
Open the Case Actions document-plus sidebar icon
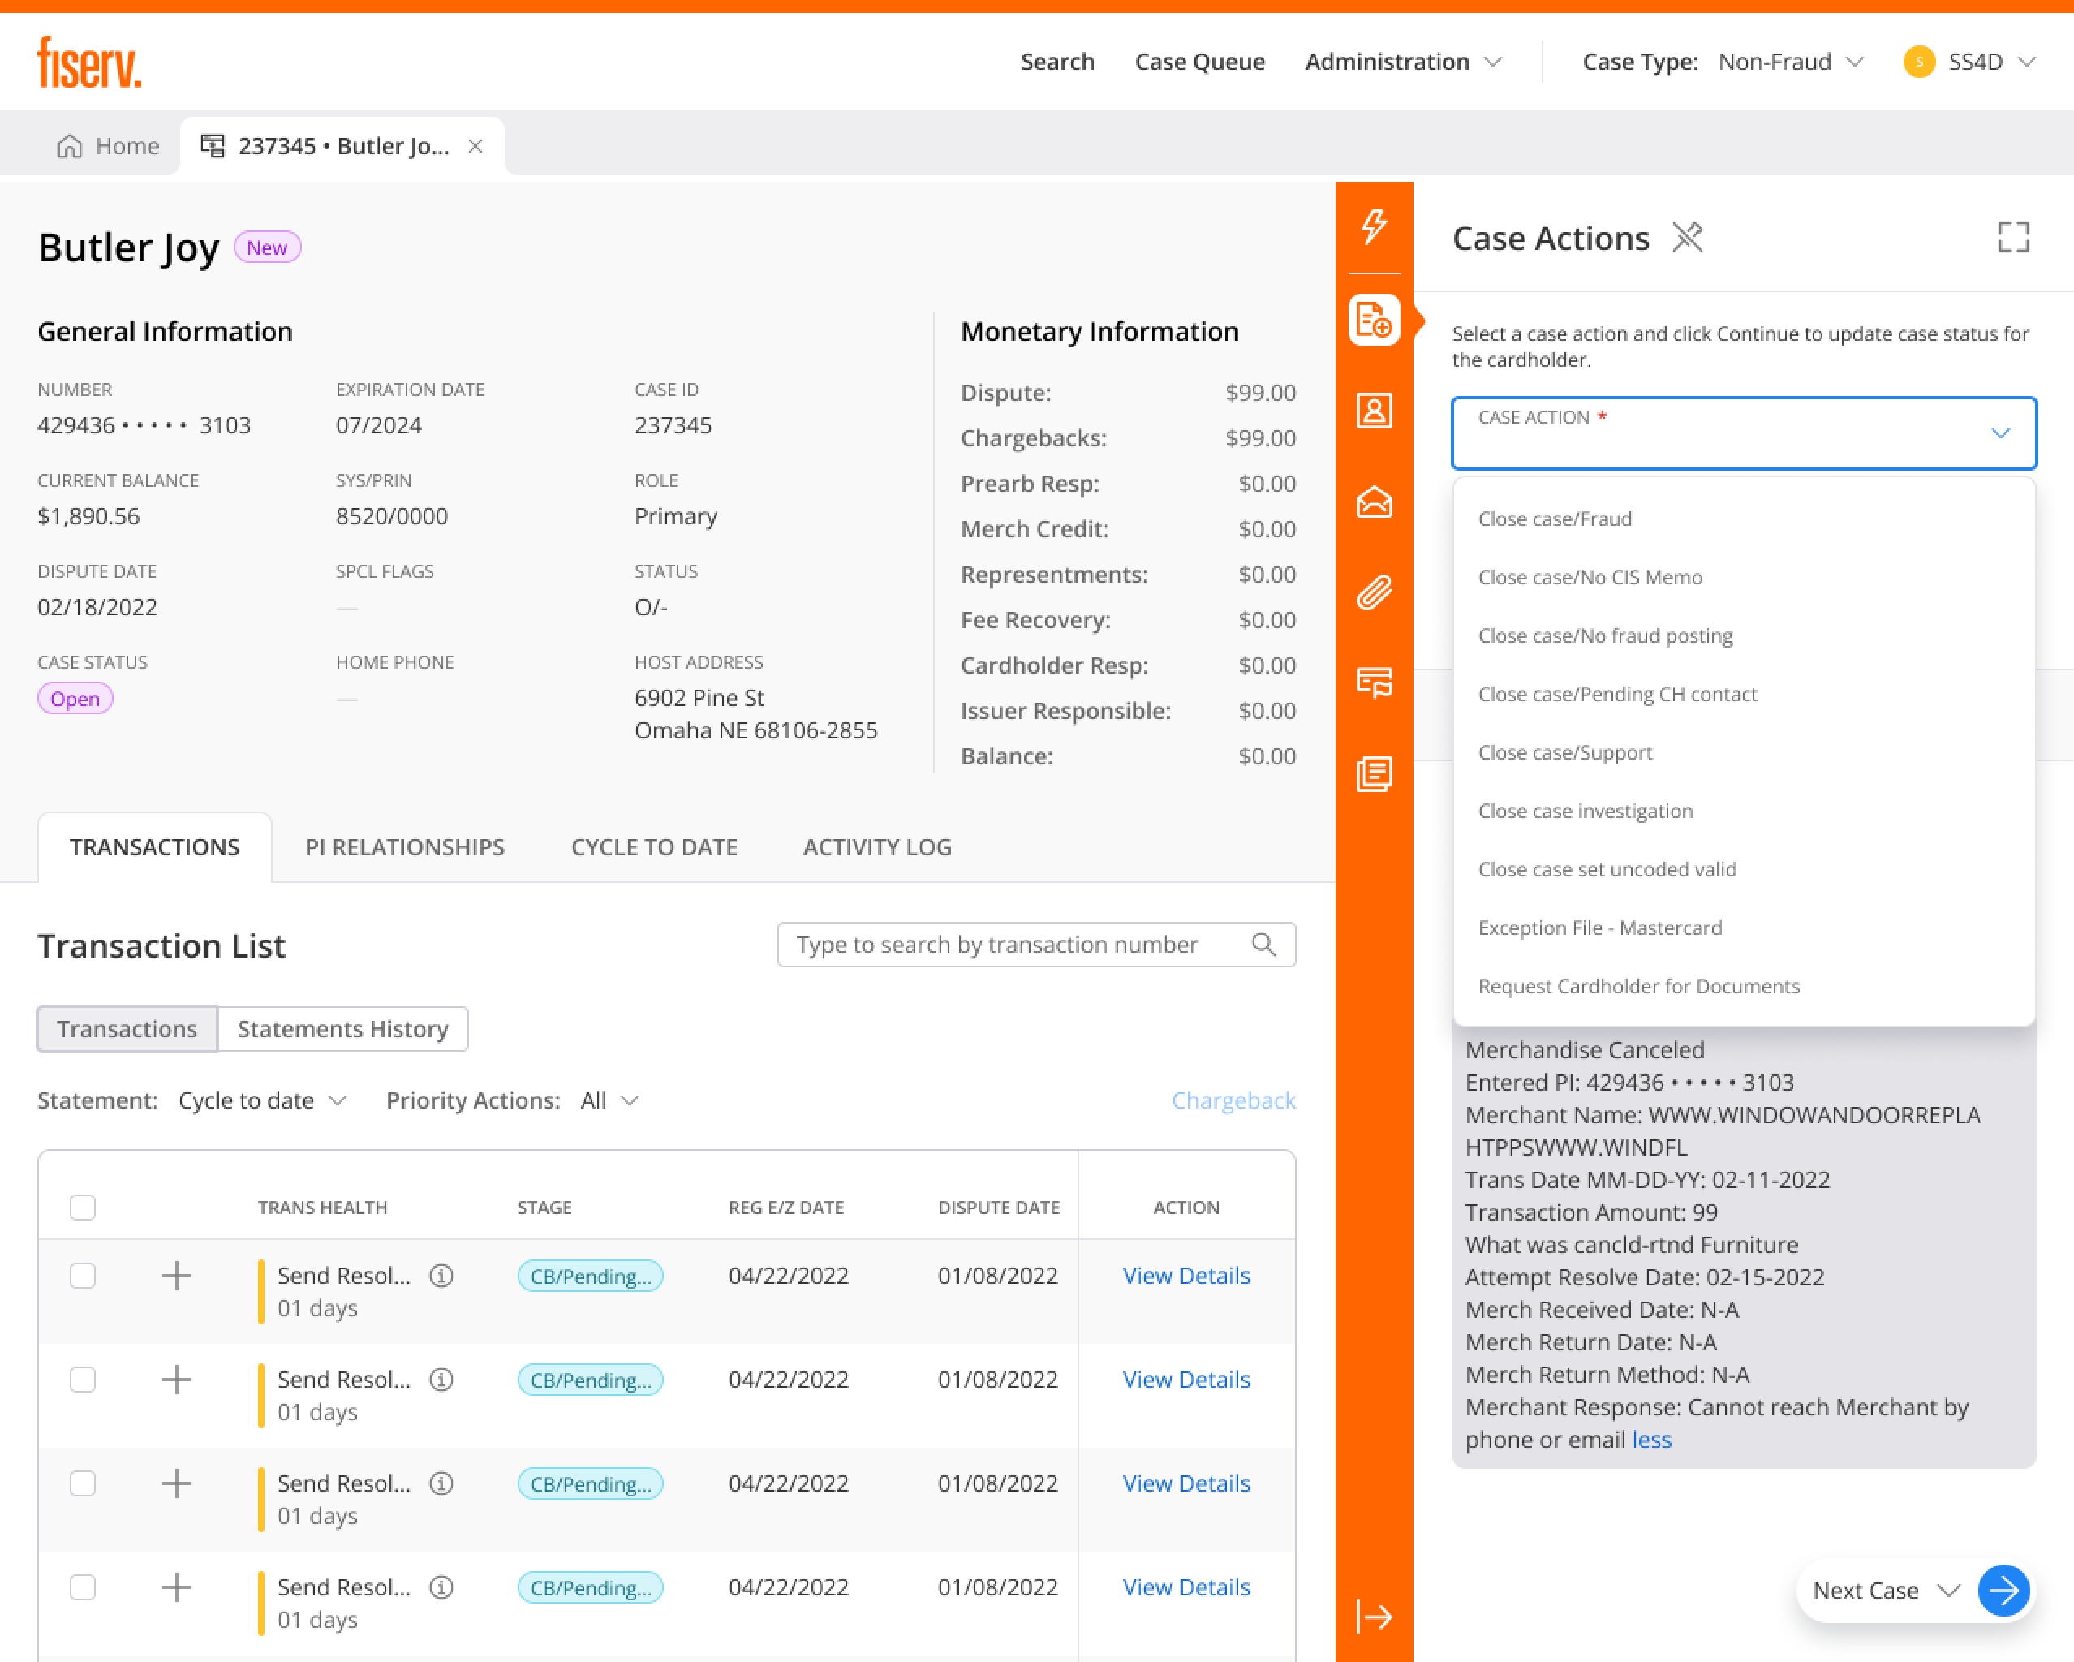1374,320
